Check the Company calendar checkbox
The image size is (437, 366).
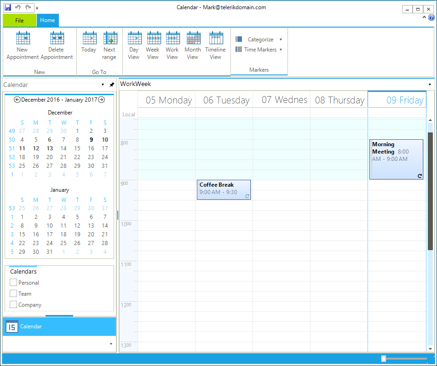click(x=13, y=304)
